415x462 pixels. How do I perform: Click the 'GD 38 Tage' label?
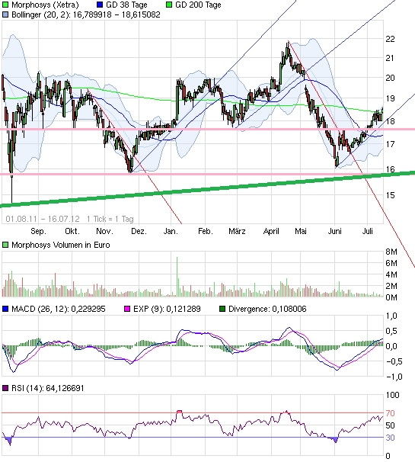click(x=126, y=5)
